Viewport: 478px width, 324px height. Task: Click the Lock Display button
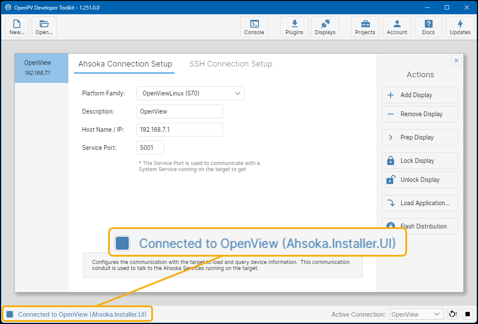pyautogui.click(x=420, y=161)
